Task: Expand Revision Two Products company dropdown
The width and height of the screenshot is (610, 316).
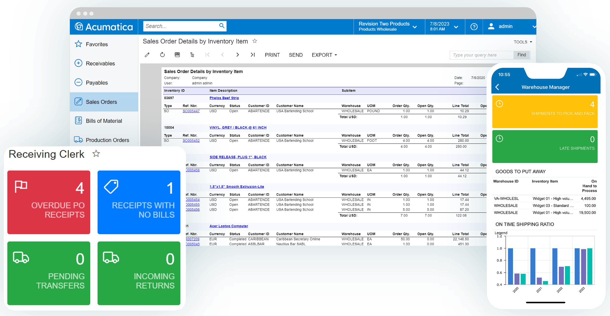Action: 415,27
